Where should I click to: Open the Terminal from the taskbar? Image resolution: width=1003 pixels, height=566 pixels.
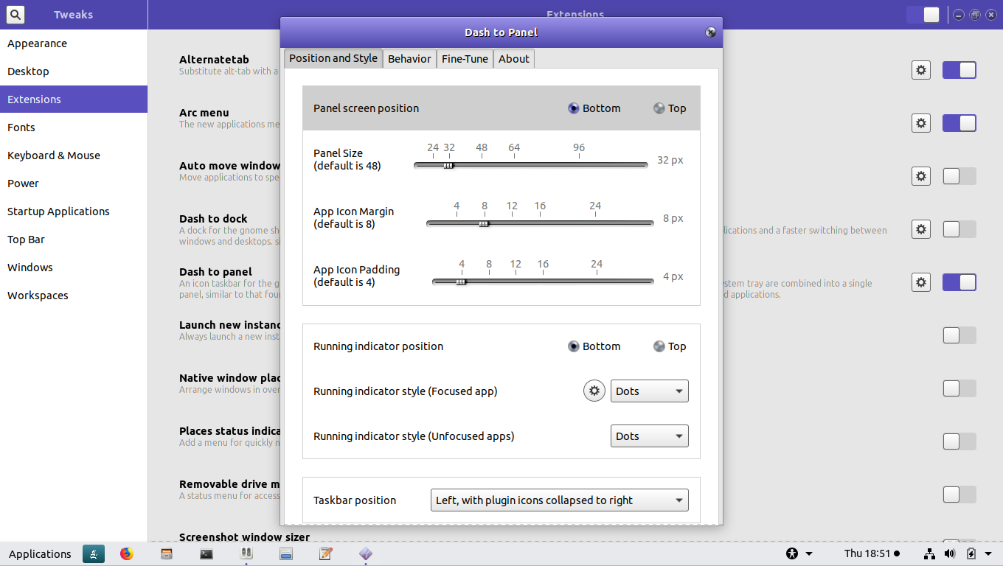point(206,553)
